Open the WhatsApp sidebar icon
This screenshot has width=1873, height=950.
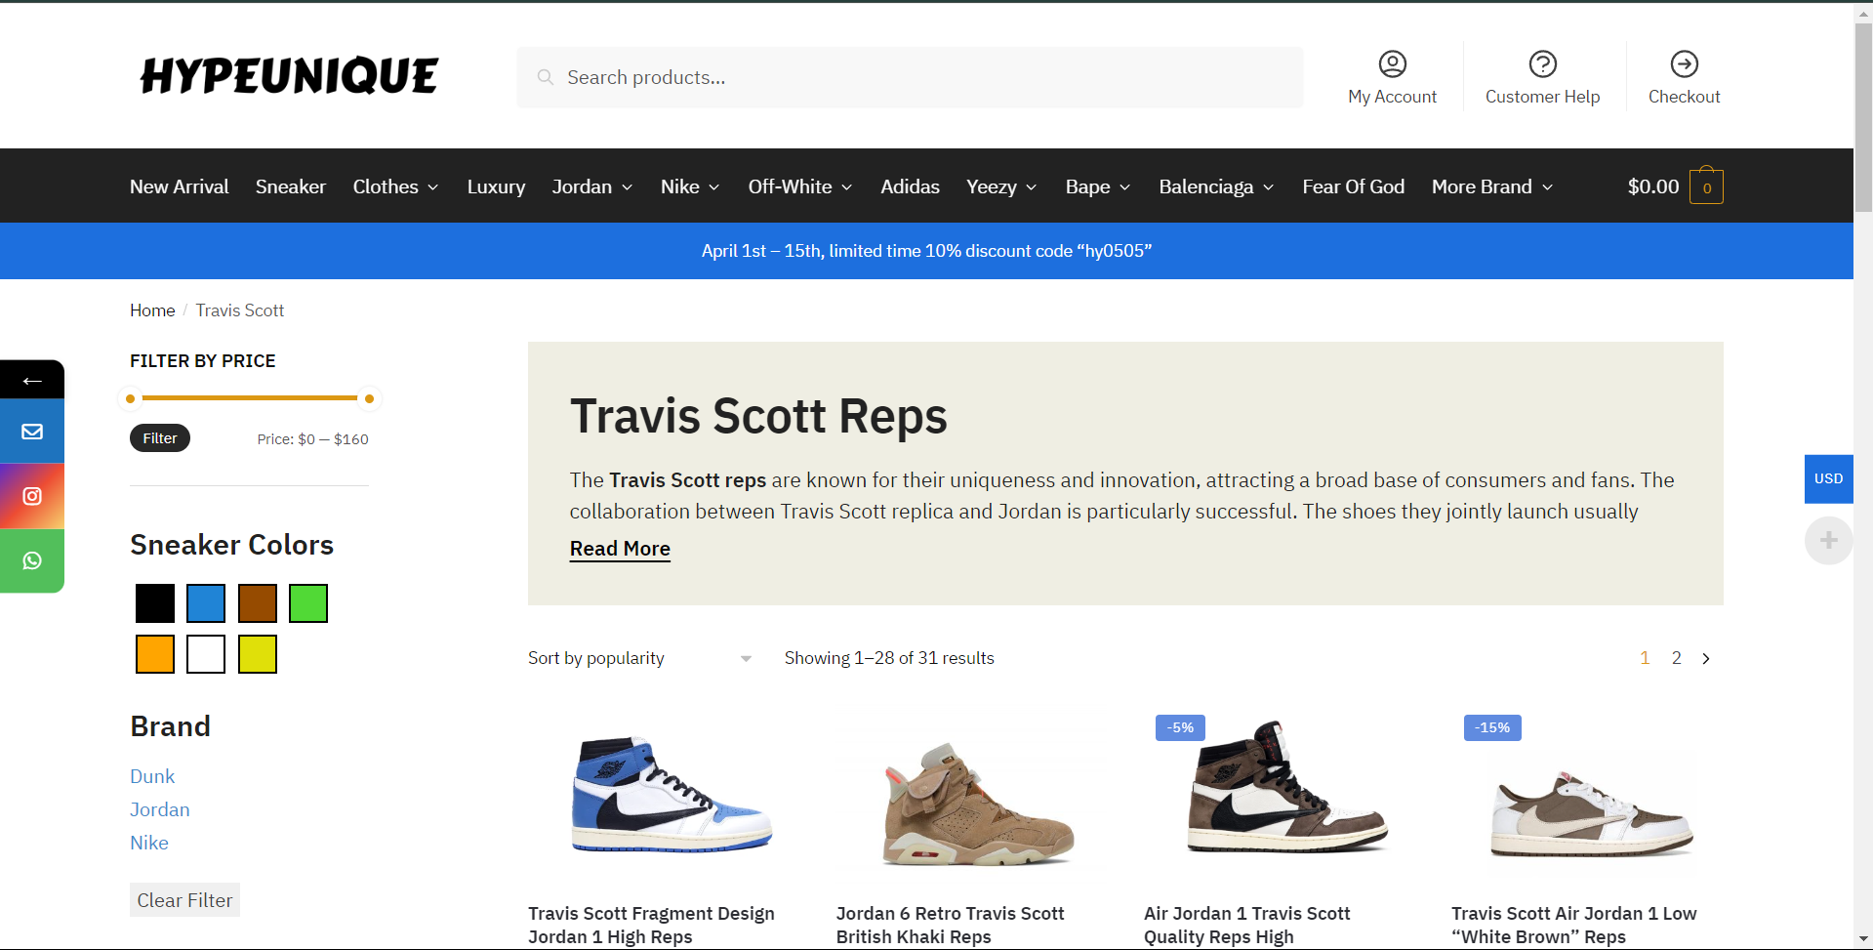pyautogui.click(x=32, y=560)
